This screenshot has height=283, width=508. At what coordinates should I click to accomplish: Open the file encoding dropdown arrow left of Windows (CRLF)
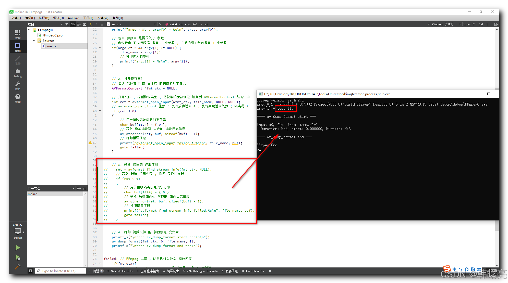click(429, 24)
